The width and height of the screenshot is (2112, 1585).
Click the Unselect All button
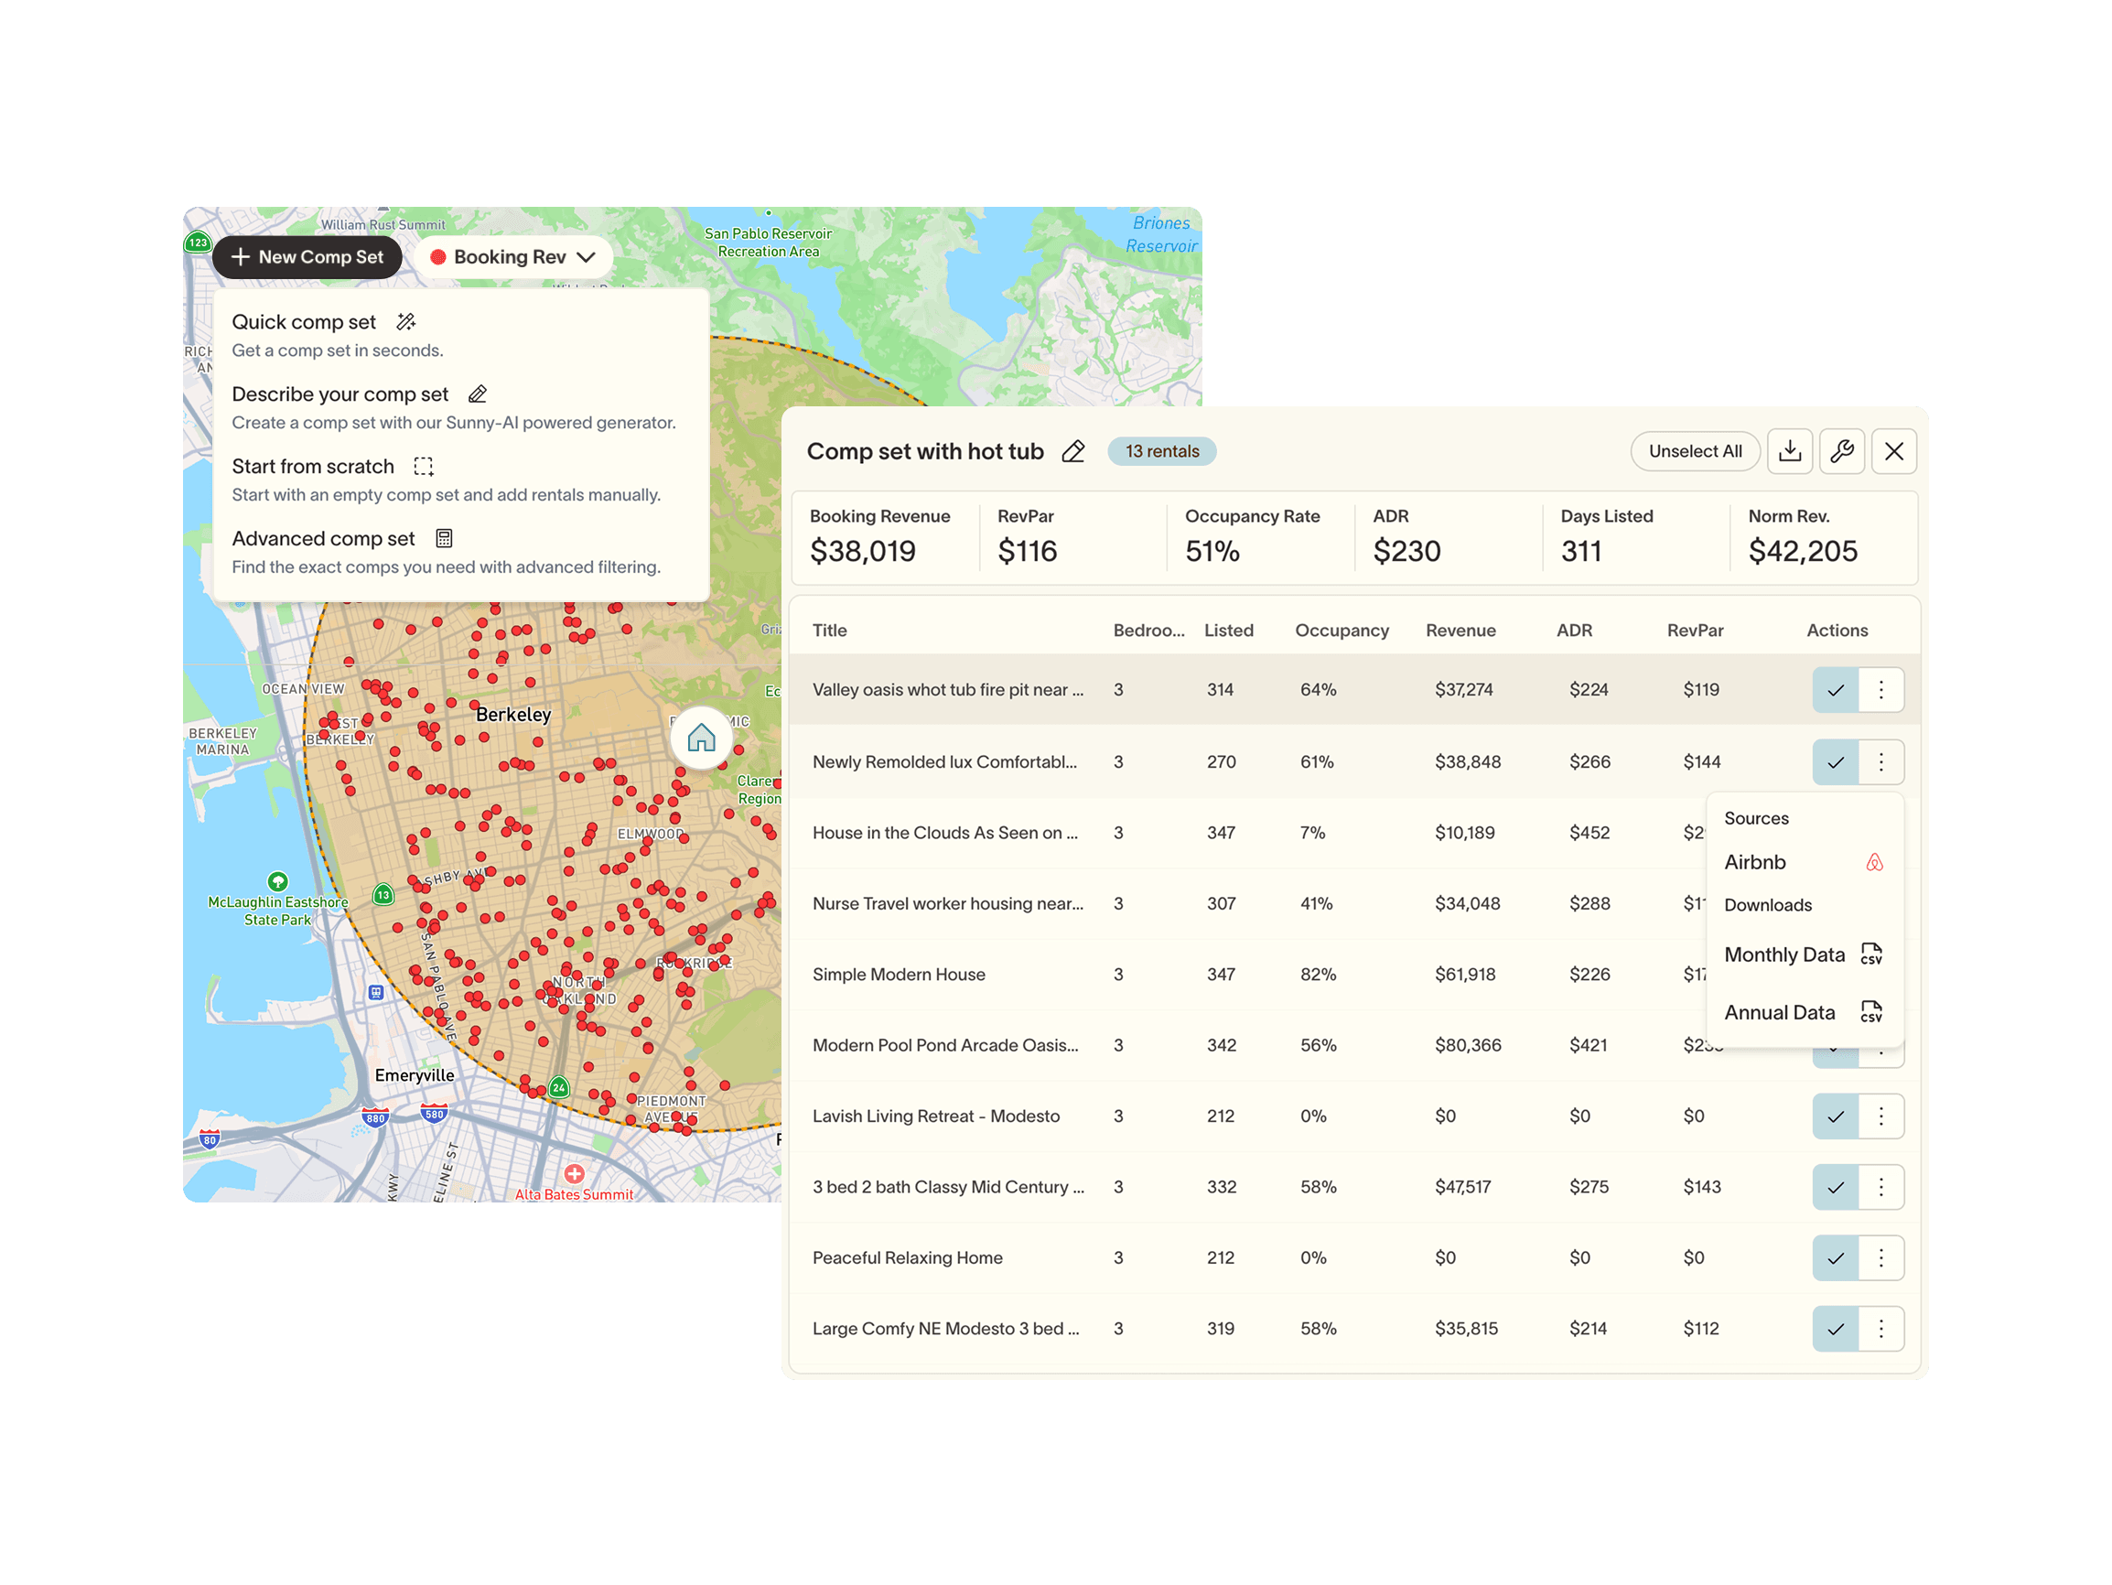click(1695, 450)
